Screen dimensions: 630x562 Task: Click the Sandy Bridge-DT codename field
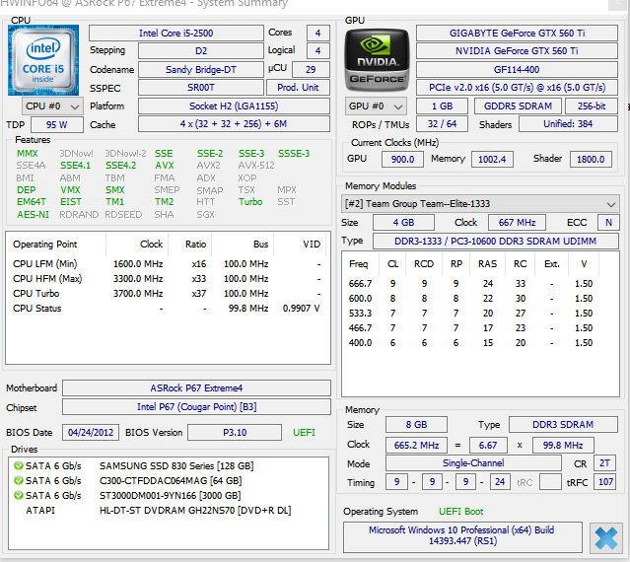(x=201, y=69)
